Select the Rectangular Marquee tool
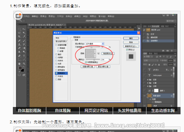 point(19,29)
